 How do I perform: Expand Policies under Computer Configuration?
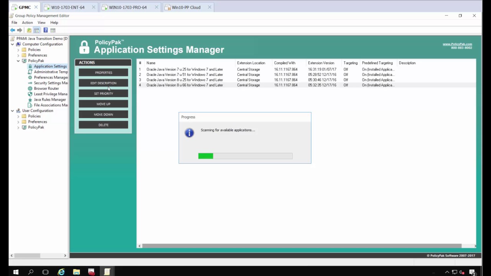[18, 50]
